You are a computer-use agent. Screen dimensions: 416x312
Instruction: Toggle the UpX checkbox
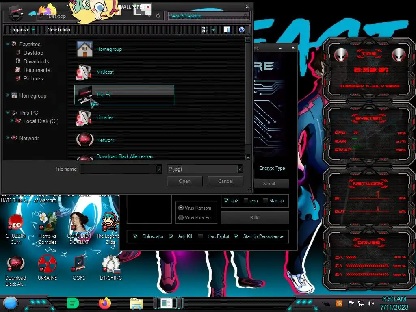[x=226, y=201]
